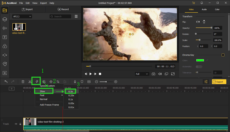230x132 pixels.
Task: Toggle preview volume speaker icon
Action: pos(160,74)
